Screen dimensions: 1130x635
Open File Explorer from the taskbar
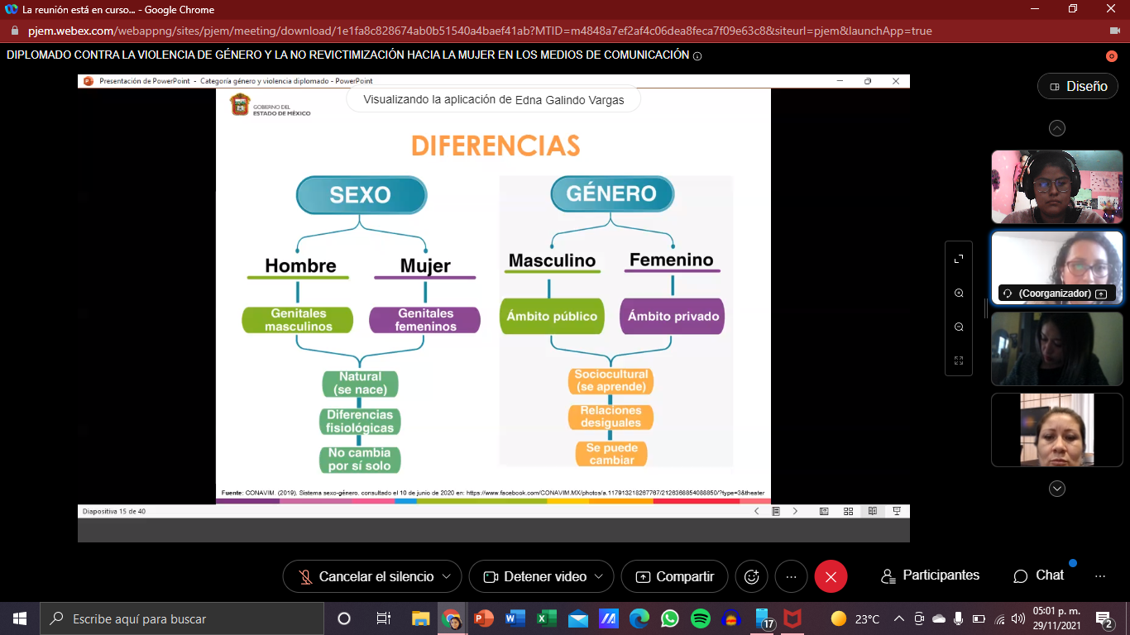(420, 618)
